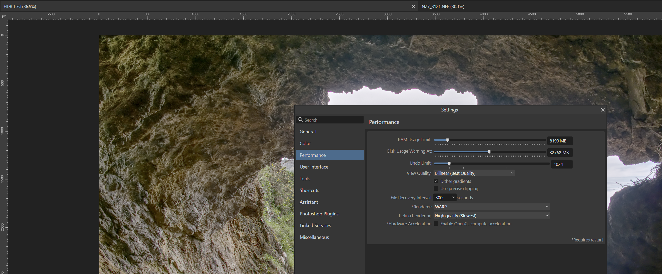Open the Color settings category

[x=330, y=143]
